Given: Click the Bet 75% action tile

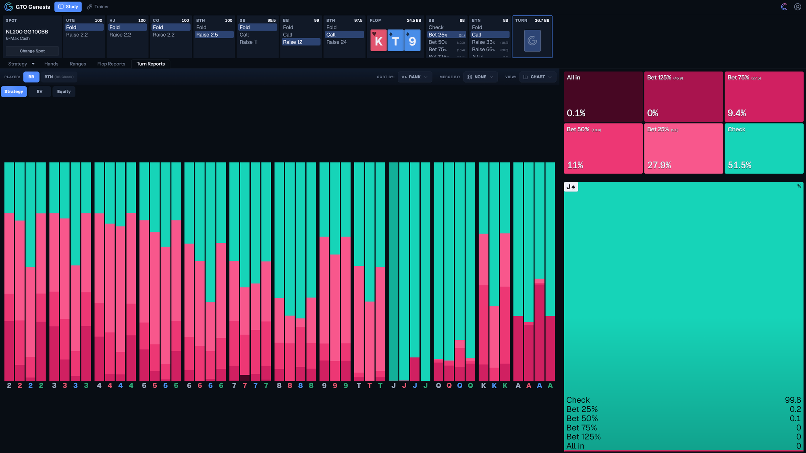Looking at the screenshot, I should [764, 97].
